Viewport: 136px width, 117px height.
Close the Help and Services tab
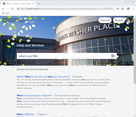(33, 4)
